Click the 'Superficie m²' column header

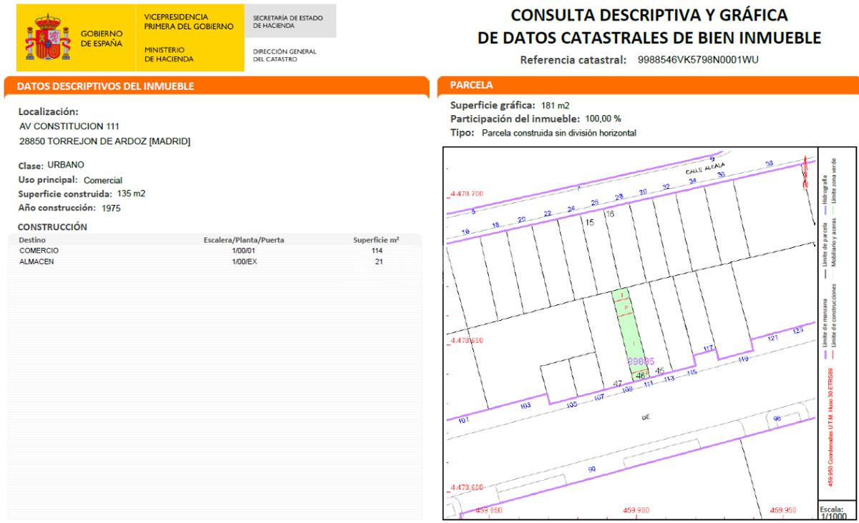click(x=376, y=240)
